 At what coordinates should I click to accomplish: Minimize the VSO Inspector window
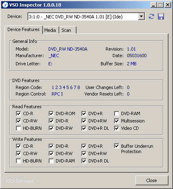[154, 5]
